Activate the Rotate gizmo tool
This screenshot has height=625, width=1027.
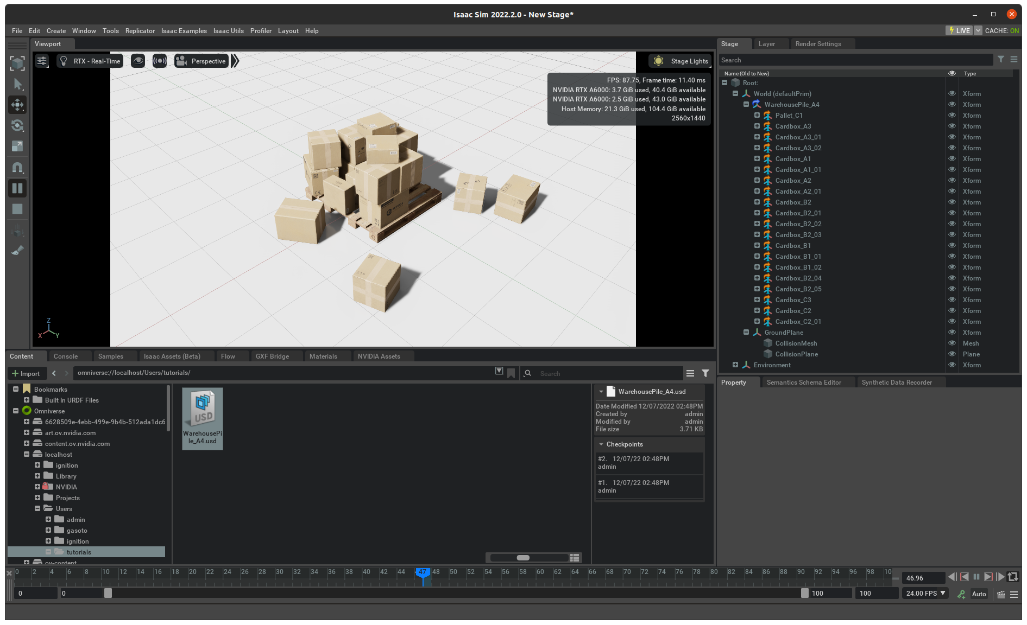pyautogui.click(x=17, y=125)
